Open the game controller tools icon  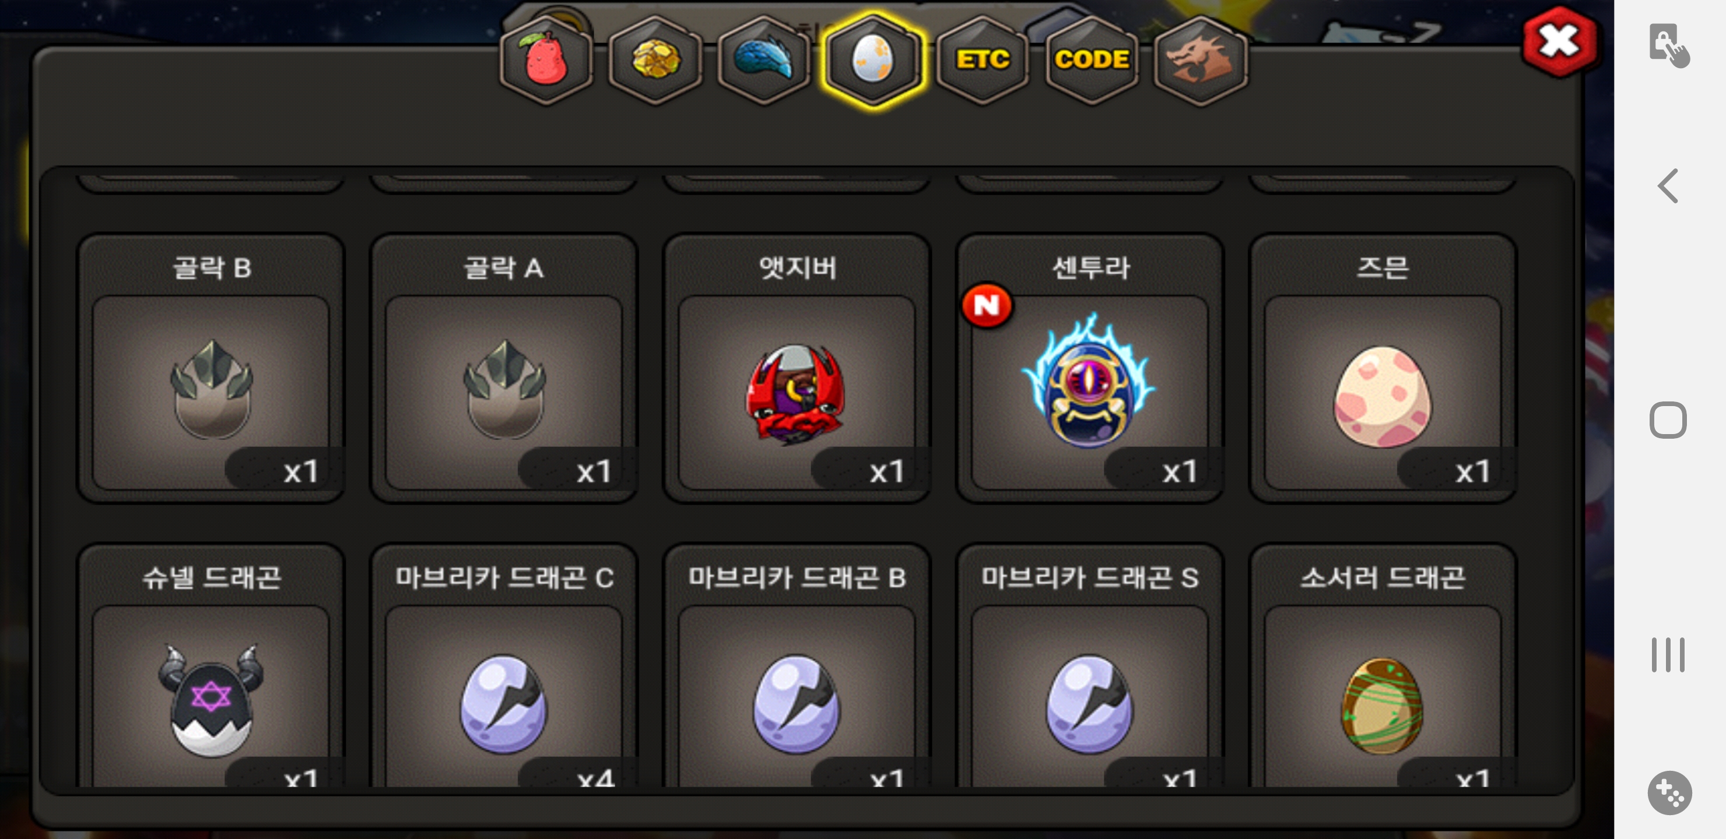(1669, 793)
